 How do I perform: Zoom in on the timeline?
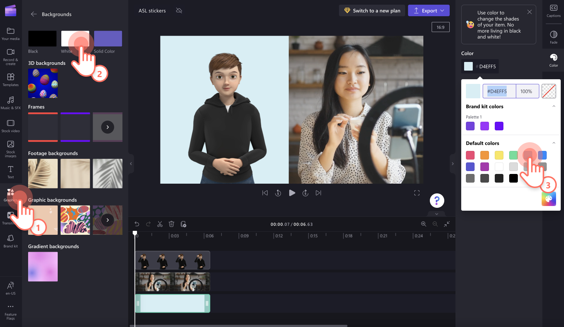tap(424, 224)
